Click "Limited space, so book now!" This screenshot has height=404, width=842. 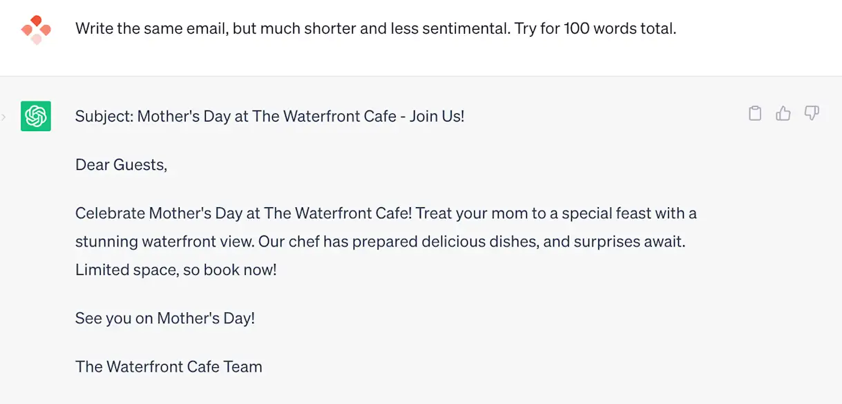(175, 269)
